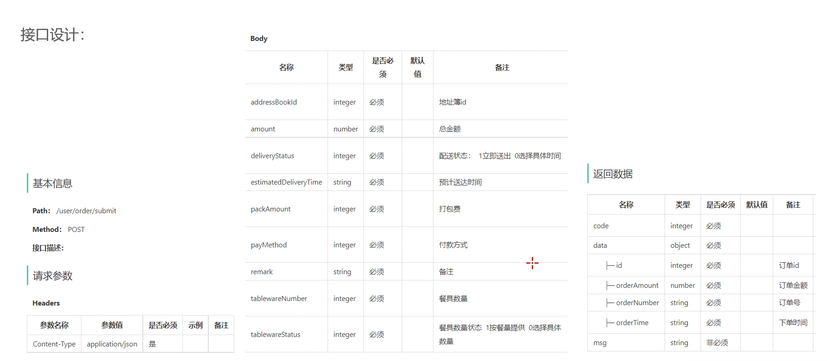Click the Content-Type cell
This screenshot has width=827, height=361.
(54, 344)
